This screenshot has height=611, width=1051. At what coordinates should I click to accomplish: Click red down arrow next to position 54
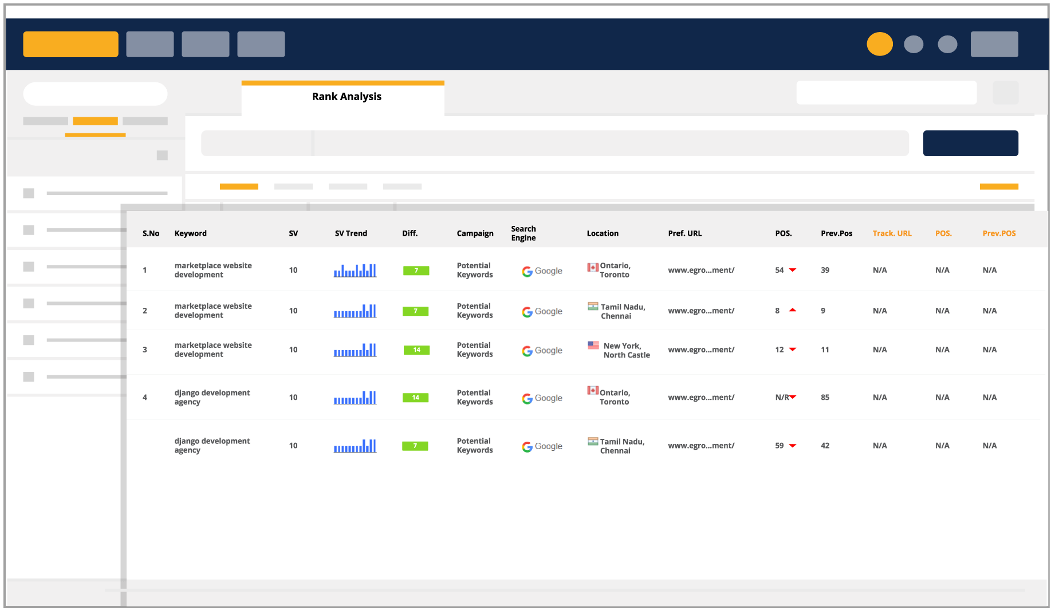[x=793, y=270]
